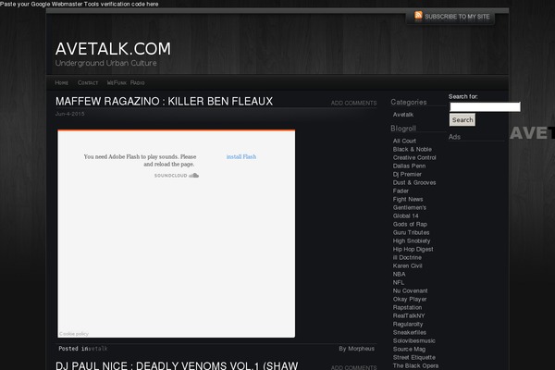Open the Avetalk category
Viewport: 555px width, 370px height.
tap(403, 115)
